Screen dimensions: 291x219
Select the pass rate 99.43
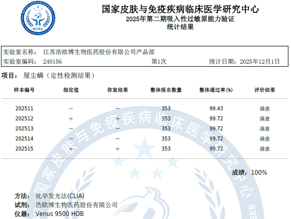(216, 108)
